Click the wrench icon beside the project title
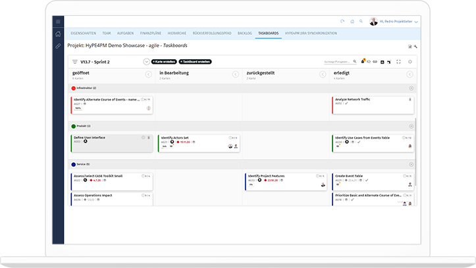 pyautogui.click(x=415, y=47)
